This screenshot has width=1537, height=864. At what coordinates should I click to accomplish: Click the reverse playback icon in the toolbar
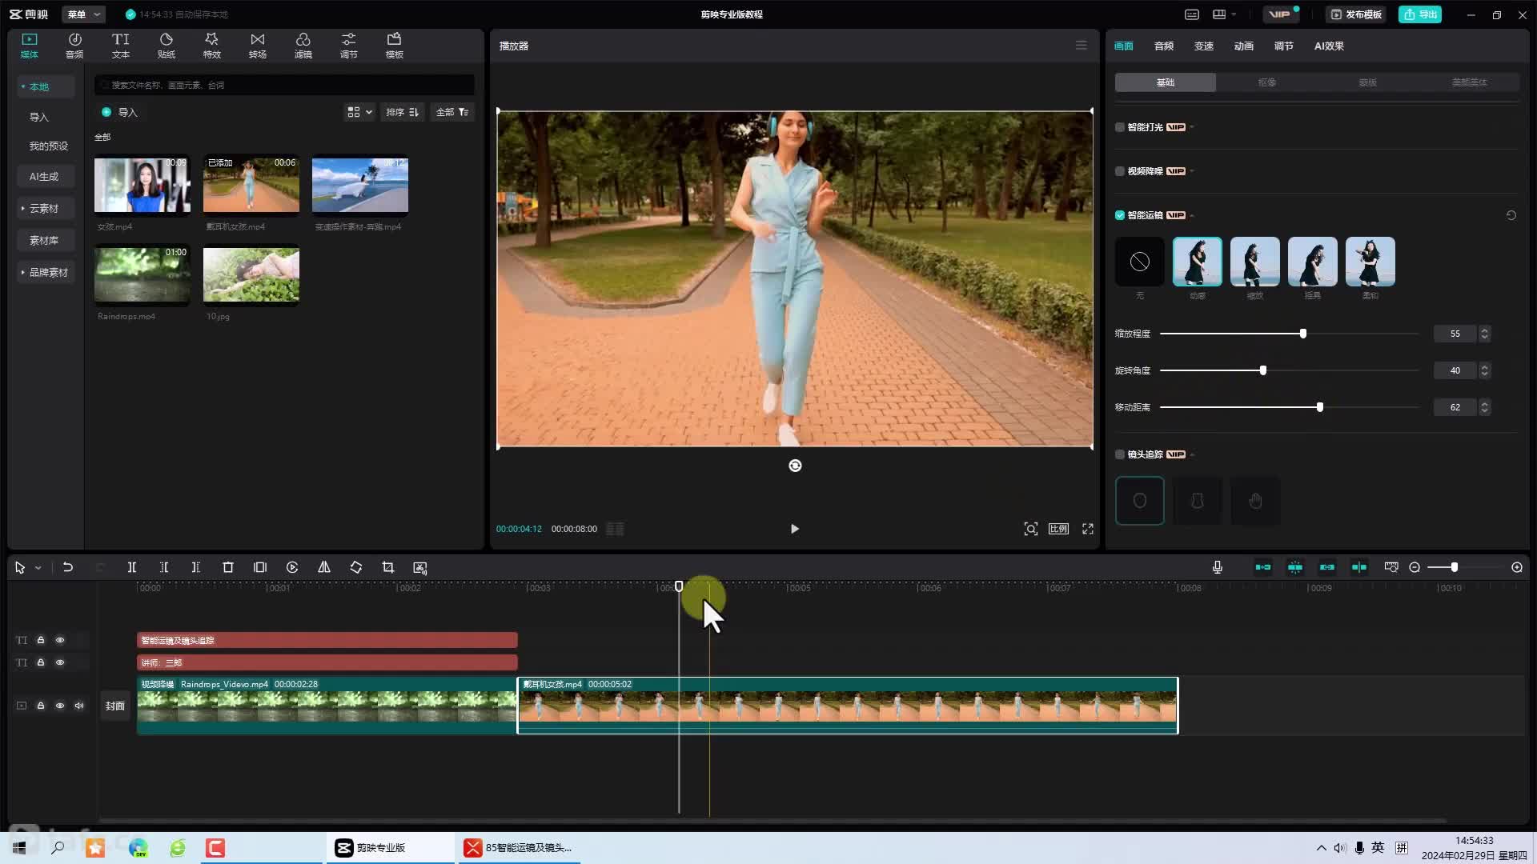pyautogui.click(x=292, y=567)
